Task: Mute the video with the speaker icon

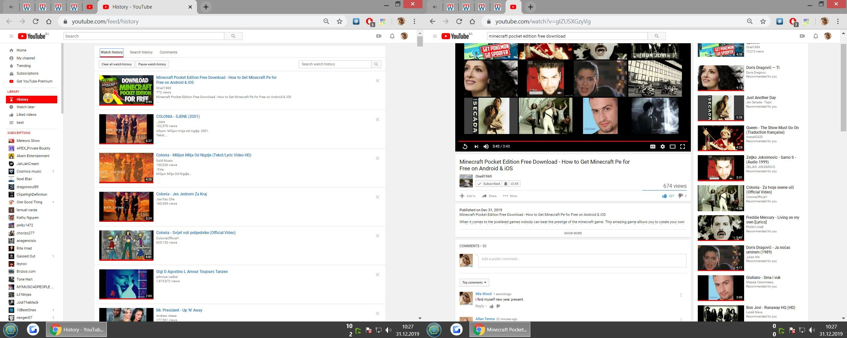Action: pos(486,147)
